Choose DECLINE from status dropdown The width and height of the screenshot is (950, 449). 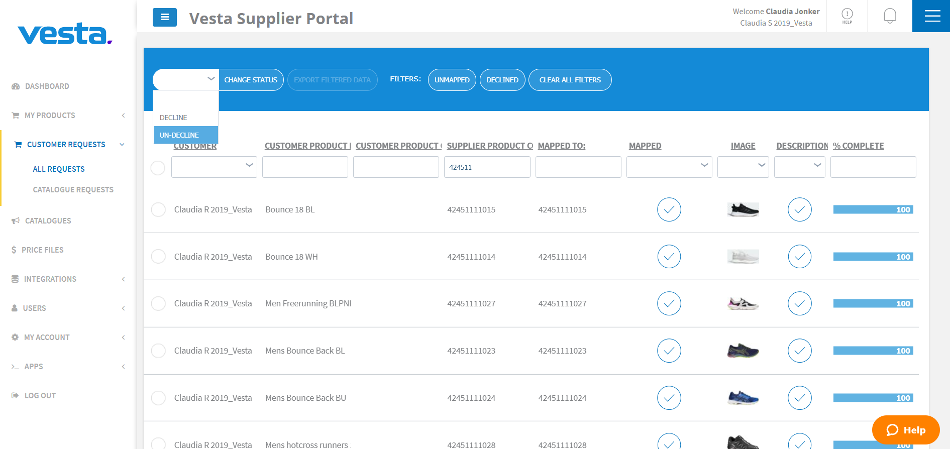click(x=185, y=118)
